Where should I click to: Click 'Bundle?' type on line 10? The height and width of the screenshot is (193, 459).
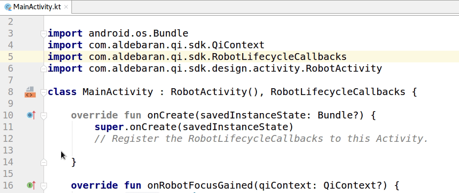(x=338, y=115)
